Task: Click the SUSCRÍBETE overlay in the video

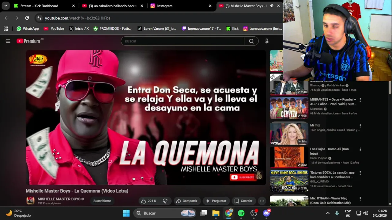Action: click(x=243, y=177)
